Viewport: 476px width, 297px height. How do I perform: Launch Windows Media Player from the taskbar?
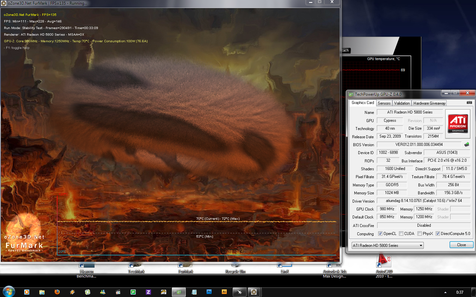coord(27,292)
